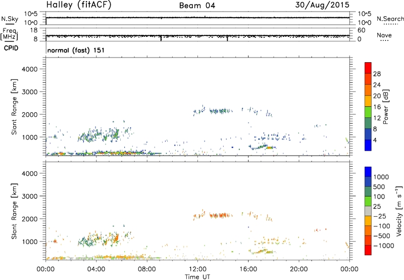Click the 'Time UT' axis title

click(197, 276)
